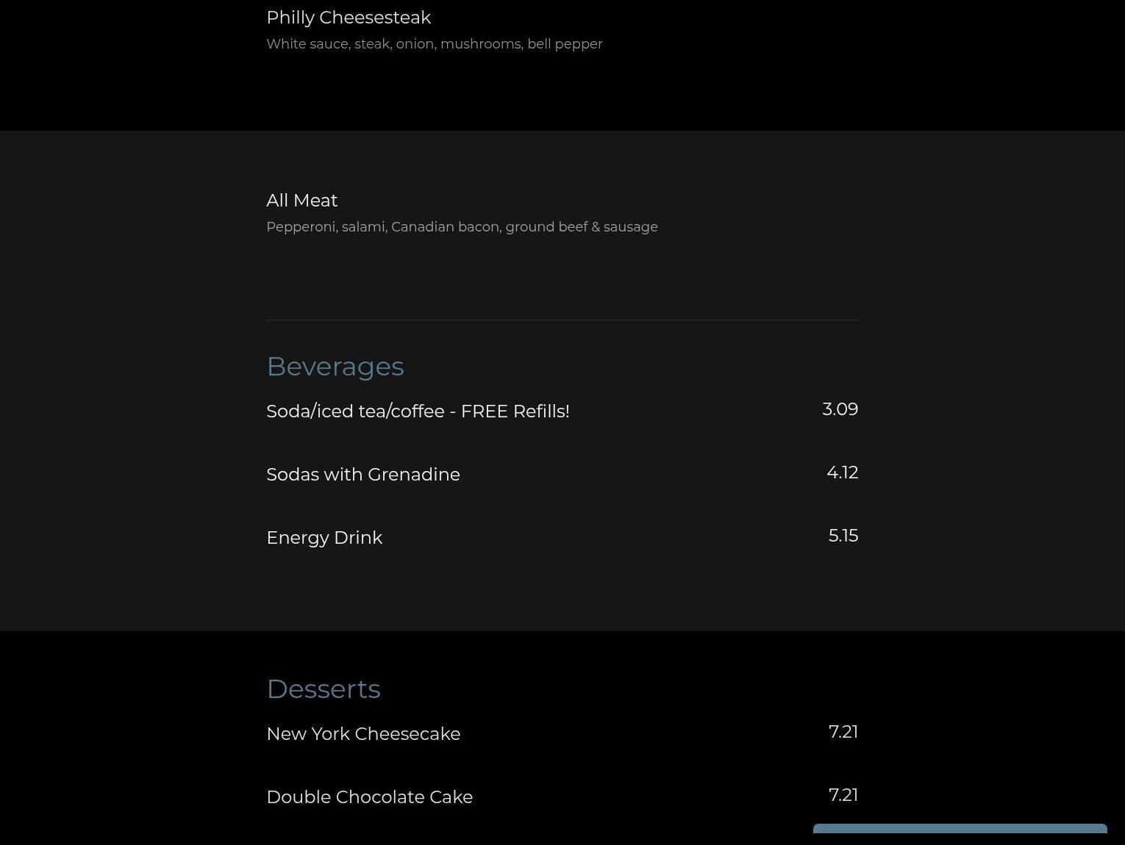Click the 7.21 price for Double Chocolate Cake
The width and height of the screenshot is (1125, 845).
point(843,795)
